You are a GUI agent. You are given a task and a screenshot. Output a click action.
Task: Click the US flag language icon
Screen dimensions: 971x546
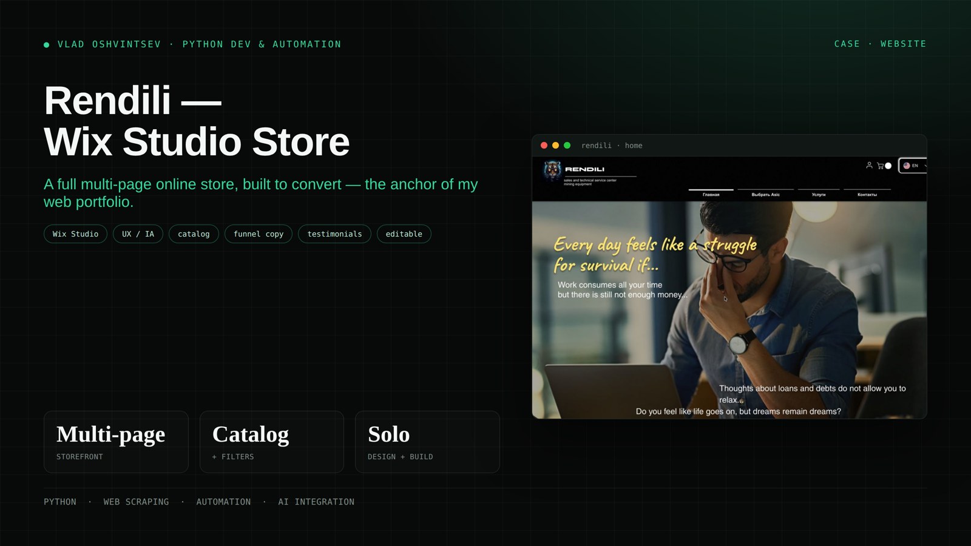pyautogui.click(x=906, y=166)
